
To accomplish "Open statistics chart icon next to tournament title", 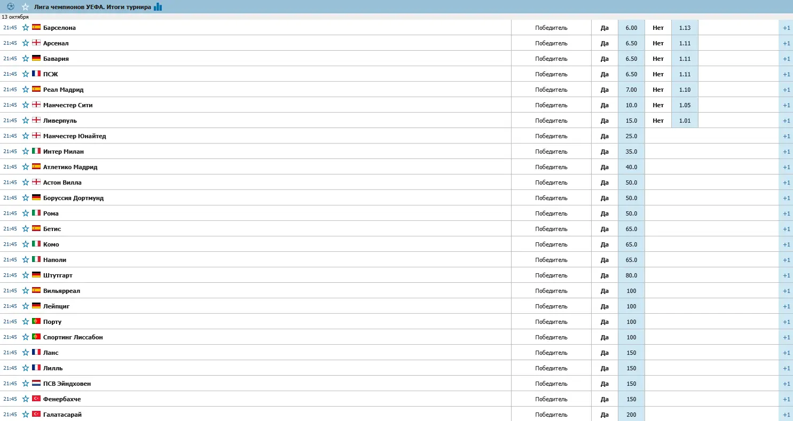I will coord(158,7).
